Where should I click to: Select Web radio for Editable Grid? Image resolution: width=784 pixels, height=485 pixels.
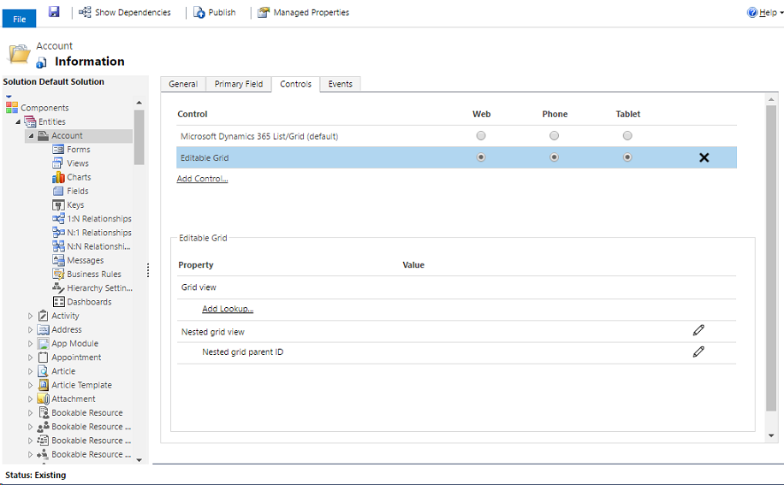tap(481, 157)
